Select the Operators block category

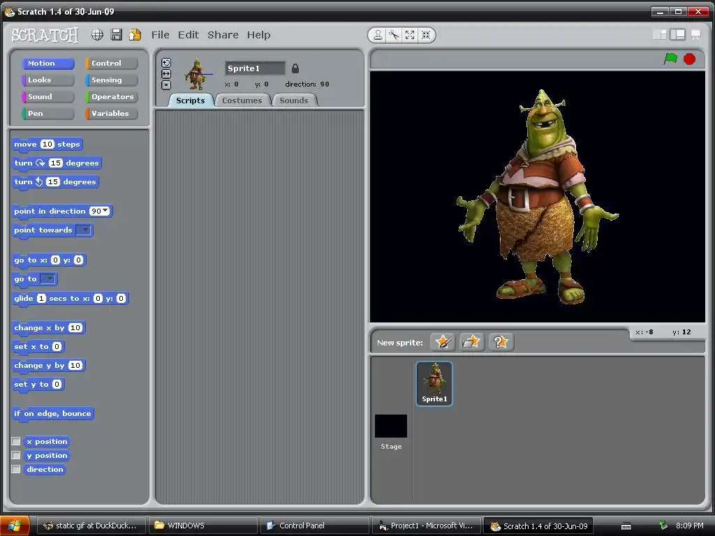pyautogui.click(x=111, y=96)
